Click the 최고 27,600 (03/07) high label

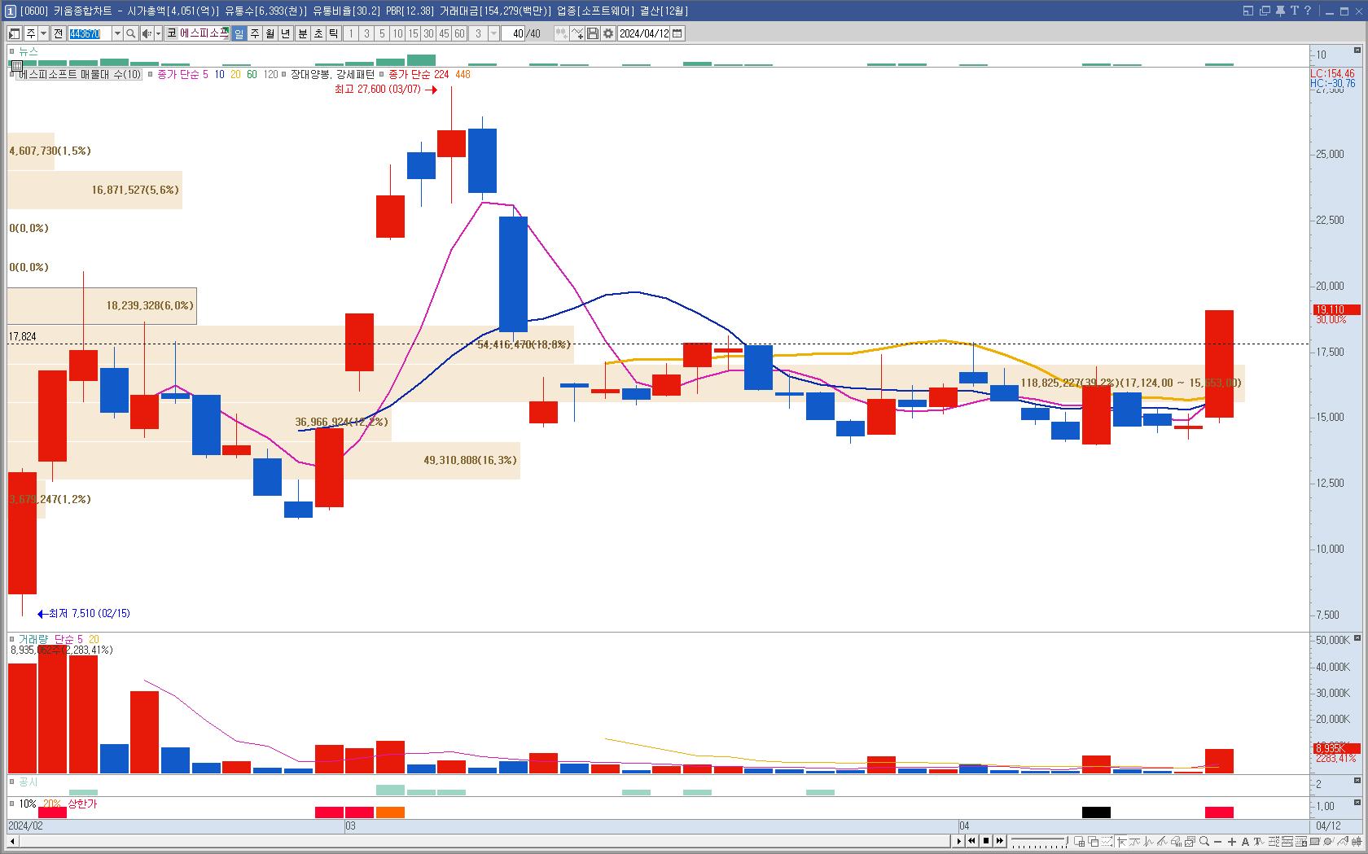[x=378, y=90]
